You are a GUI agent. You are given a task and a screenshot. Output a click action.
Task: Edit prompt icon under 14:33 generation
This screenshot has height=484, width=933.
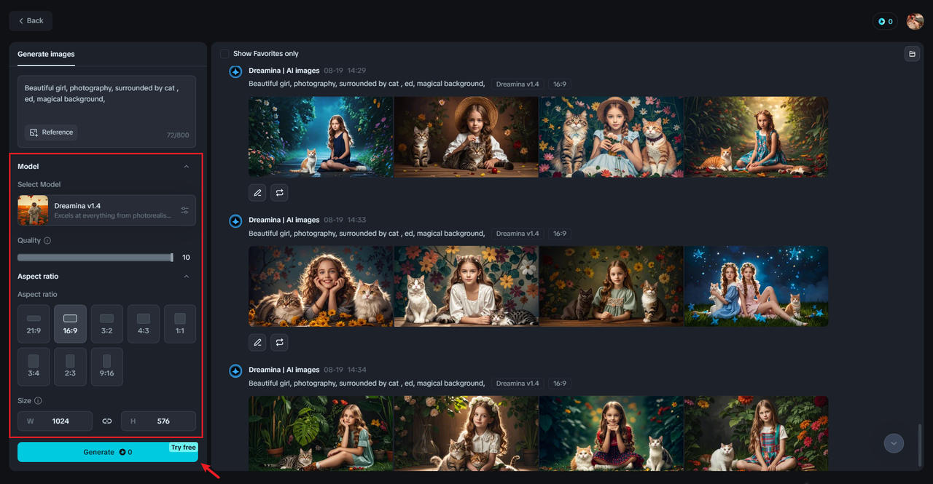pyautogui.click(x=257, y=342)
